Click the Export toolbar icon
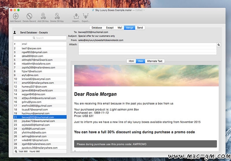The image size is (231, 161). [x=86, y=16]
